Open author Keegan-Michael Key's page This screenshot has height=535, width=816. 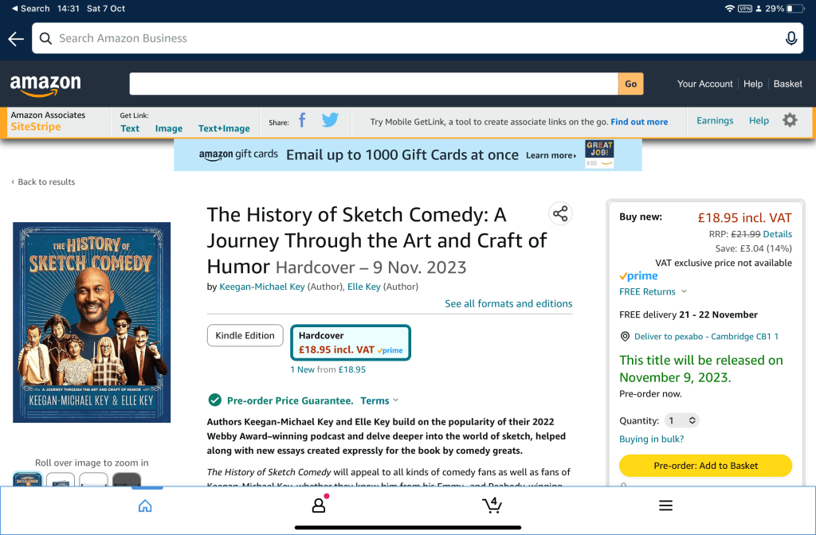pos(261,287)
